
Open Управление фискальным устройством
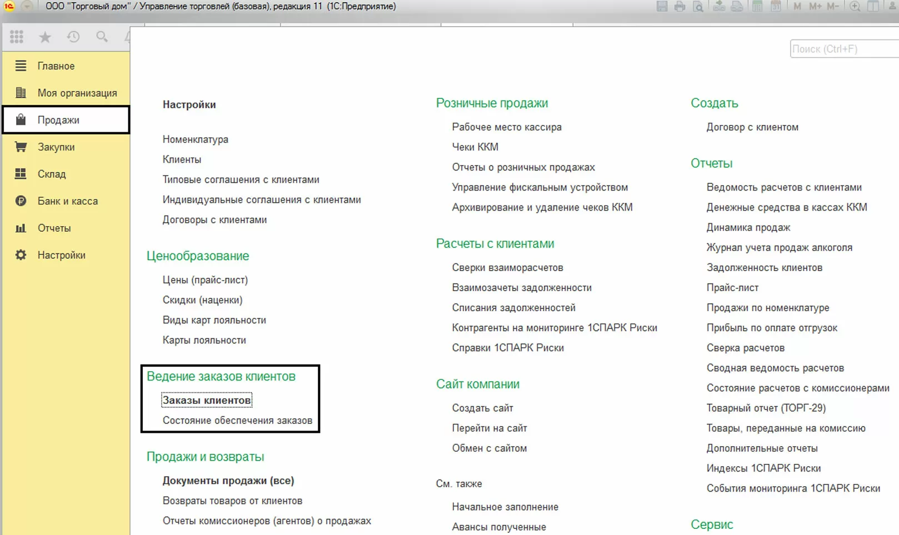(540, 187)
